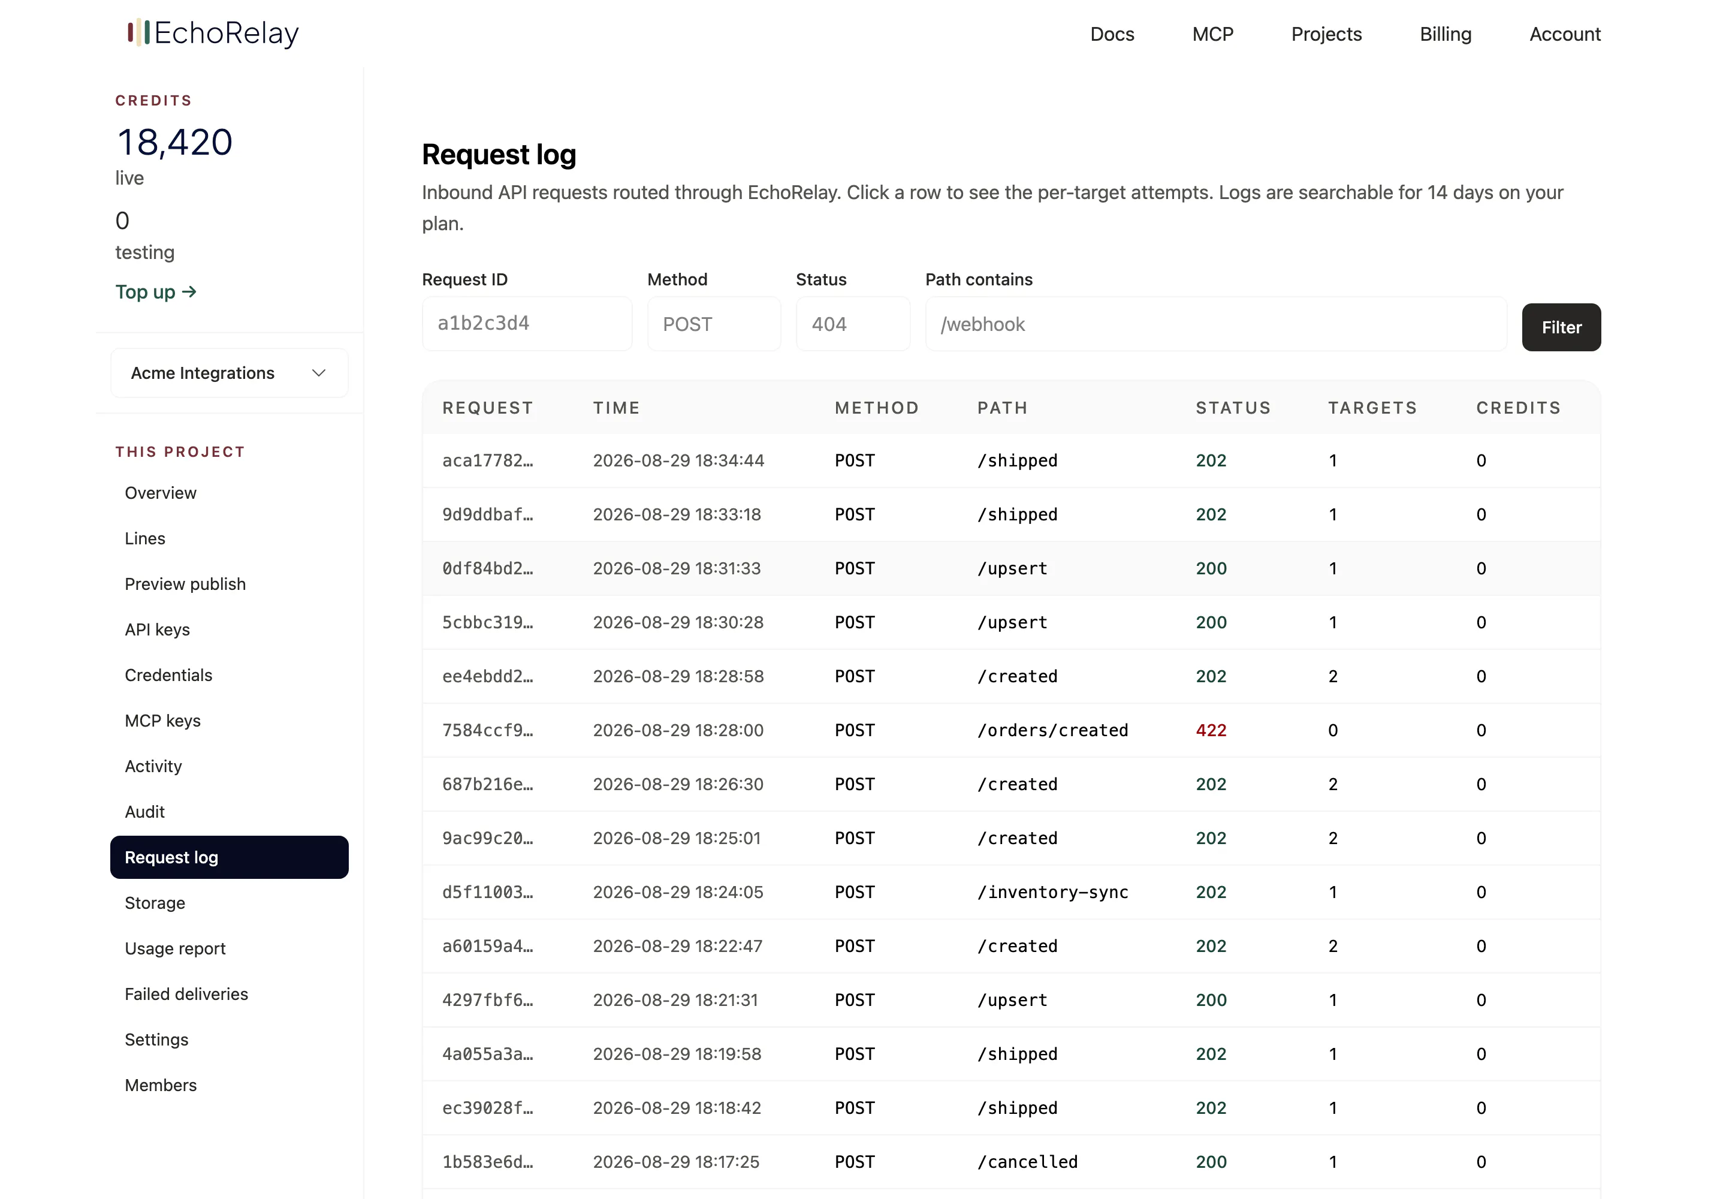Open the Activity sidebar item
This screenshot has height=1199, width=1726.
(229, 766)
